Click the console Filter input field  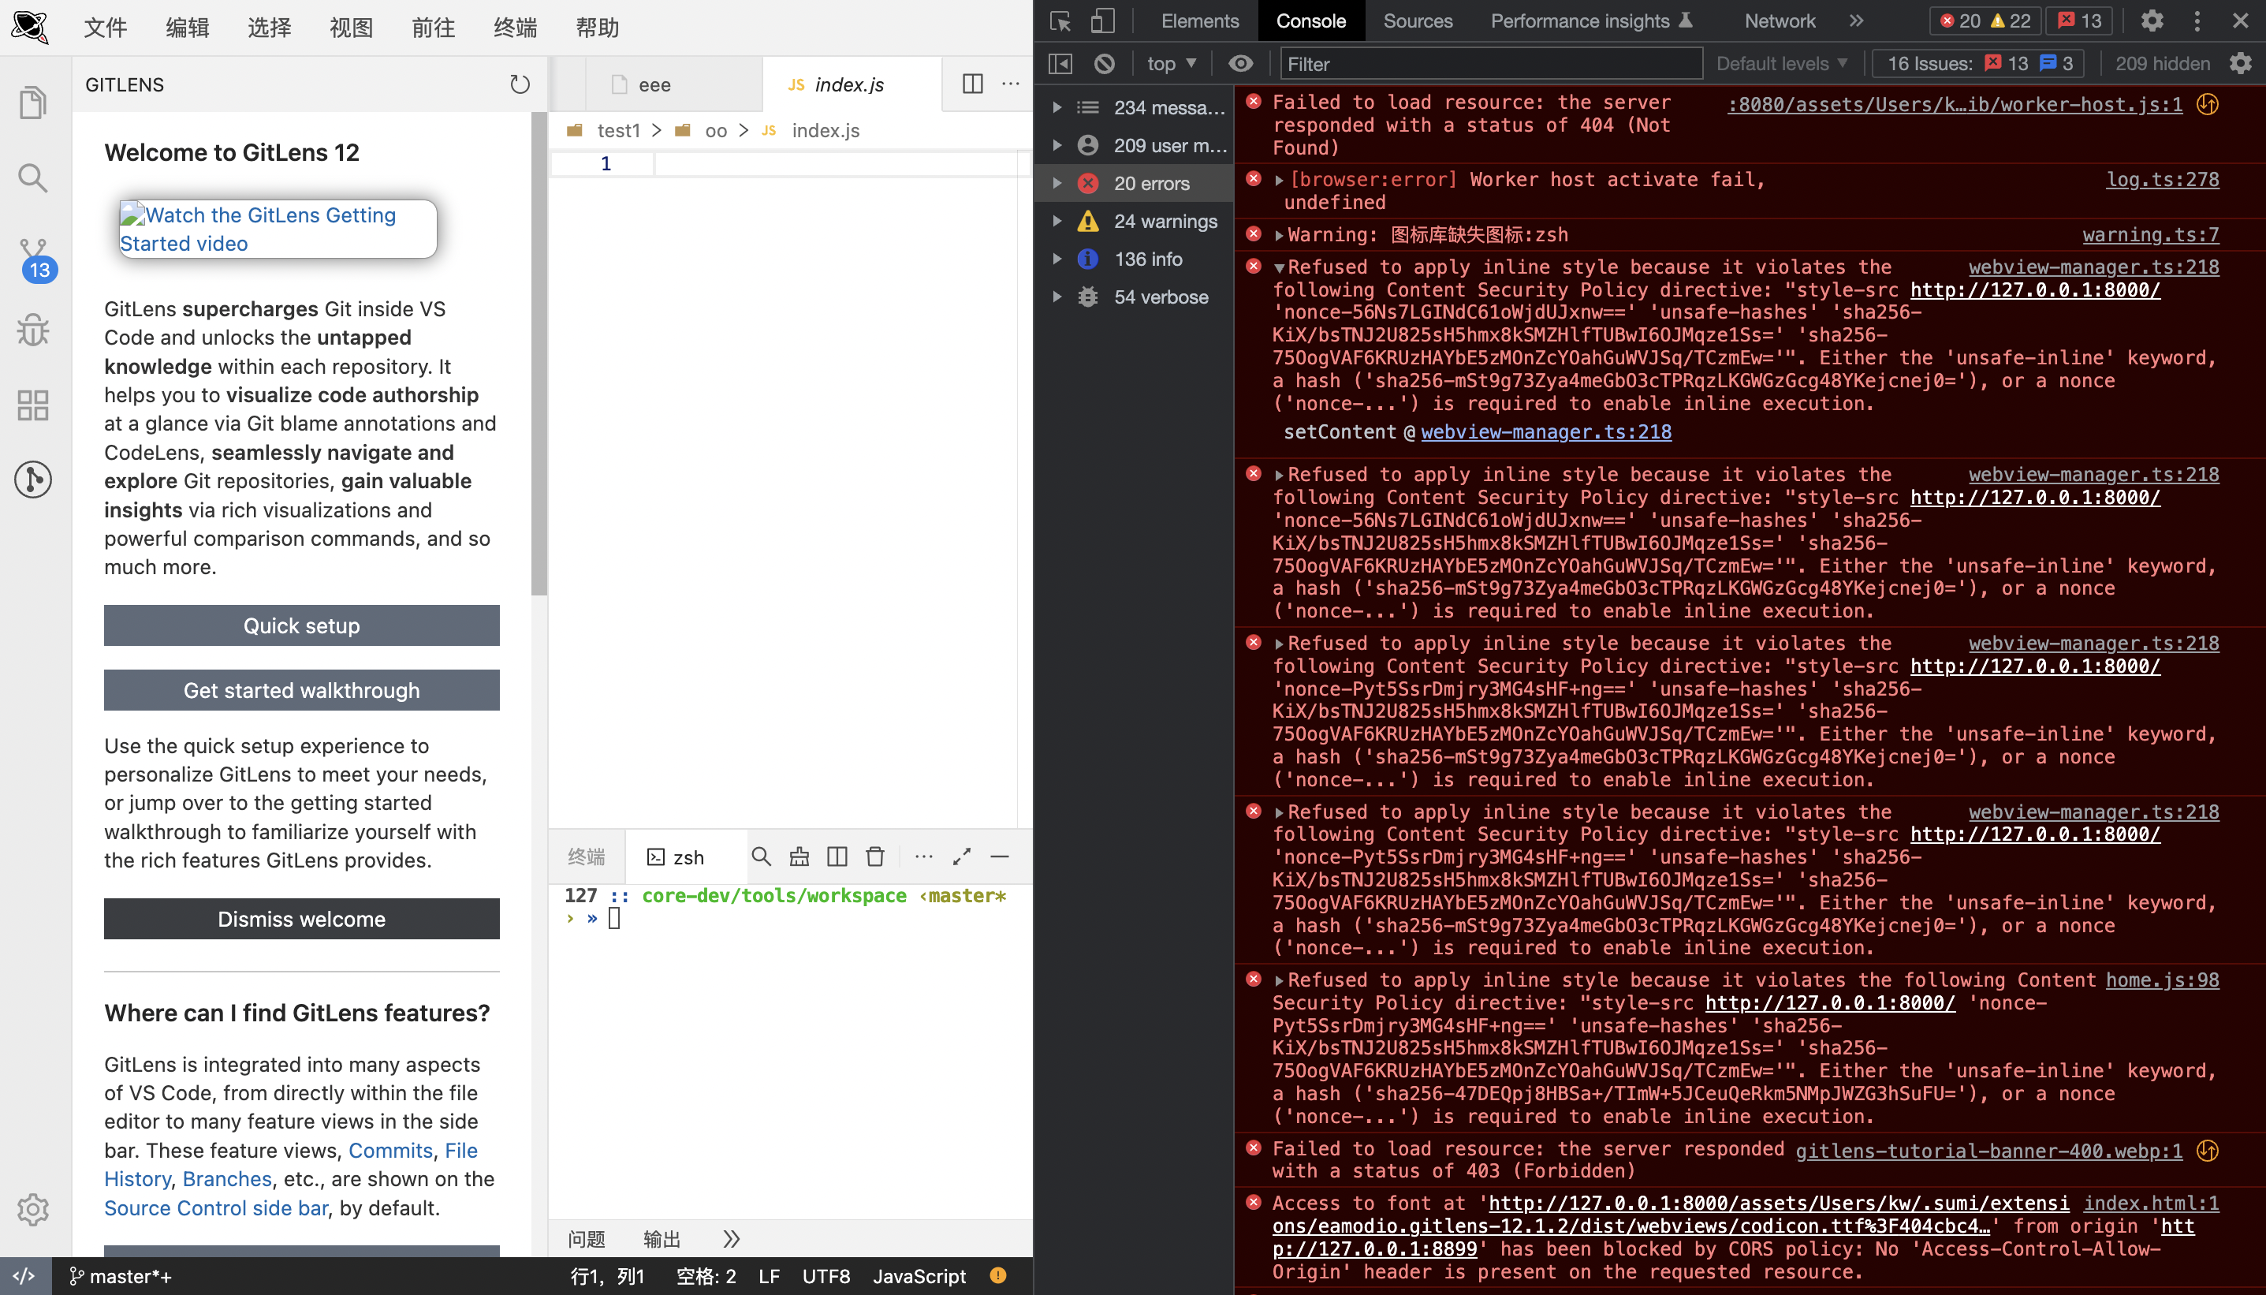1490,64
